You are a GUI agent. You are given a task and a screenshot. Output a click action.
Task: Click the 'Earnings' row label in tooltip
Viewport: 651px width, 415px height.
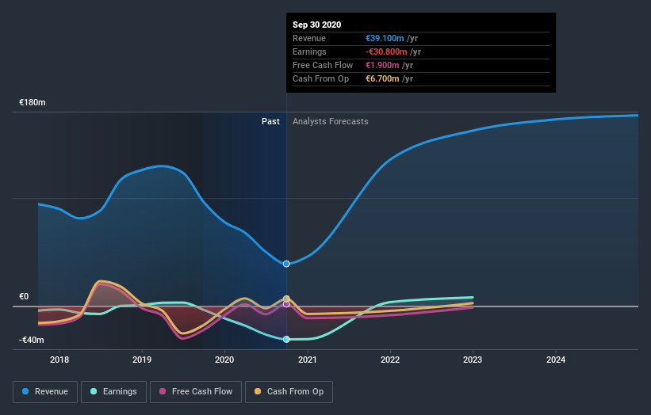(x=309, y=51)
